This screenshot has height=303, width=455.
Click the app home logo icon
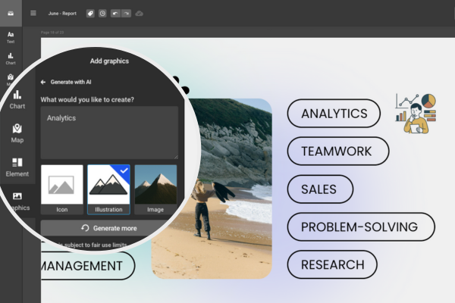click(x=11, y=14)
